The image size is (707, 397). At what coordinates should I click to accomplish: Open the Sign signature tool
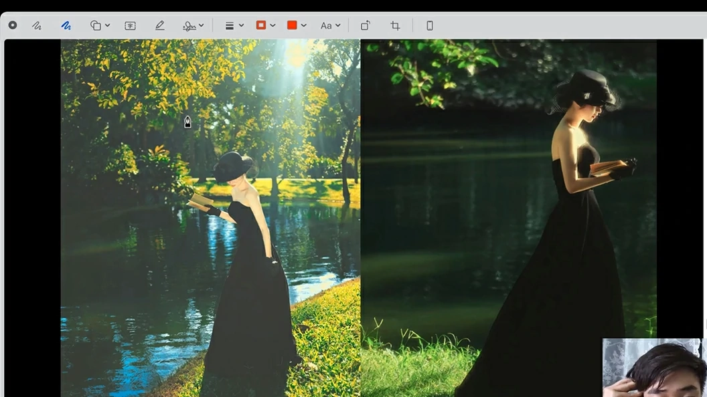[x=189, y=26]
